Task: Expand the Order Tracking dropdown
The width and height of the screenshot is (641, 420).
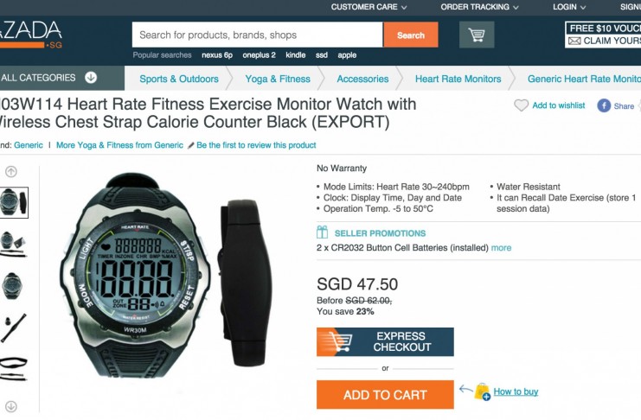Action: tap(479, 7)
